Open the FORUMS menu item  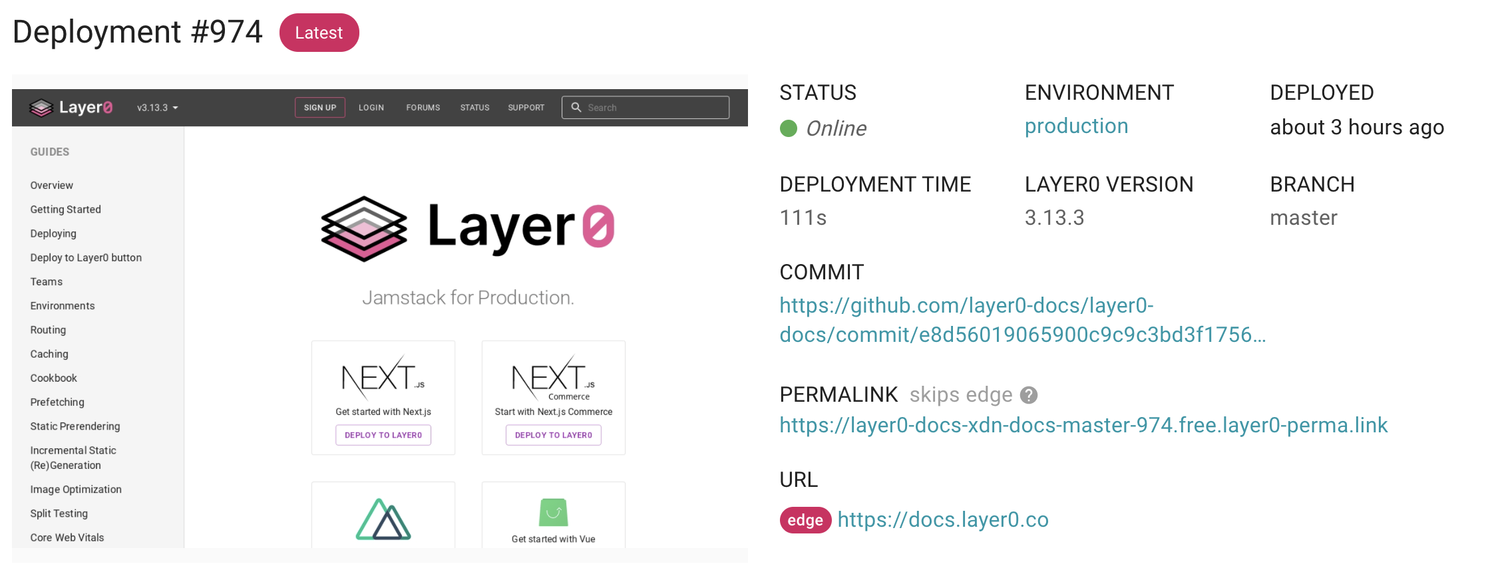point(423,108)
